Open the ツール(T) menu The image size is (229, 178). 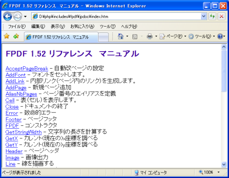point(108,27)
